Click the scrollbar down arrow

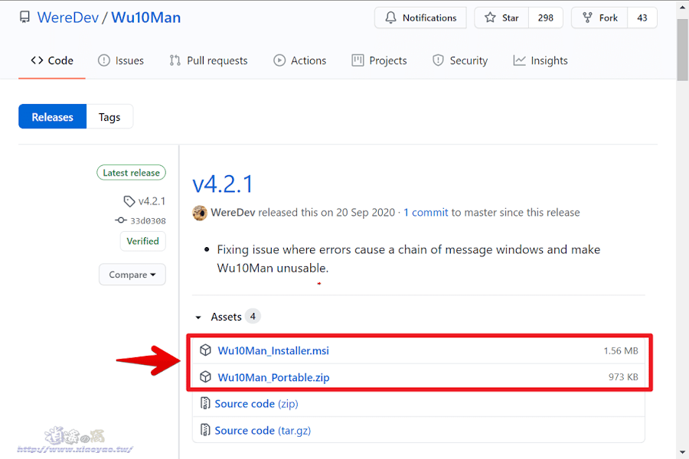682,452
